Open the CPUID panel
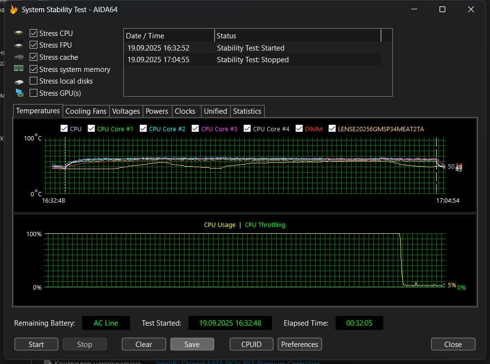490x364 pixels. 252,344
